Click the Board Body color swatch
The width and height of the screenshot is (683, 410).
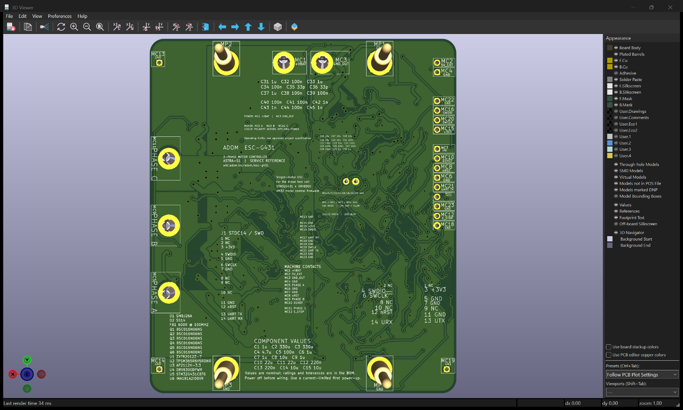click(610, 48)
